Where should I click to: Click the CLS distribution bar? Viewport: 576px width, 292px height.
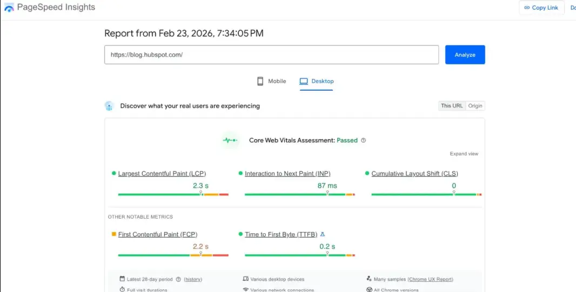(x=426, y=194)
